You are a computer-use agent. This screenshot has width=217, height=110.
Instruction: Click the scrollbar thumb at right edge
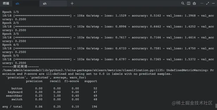click(x=216, y=106)
